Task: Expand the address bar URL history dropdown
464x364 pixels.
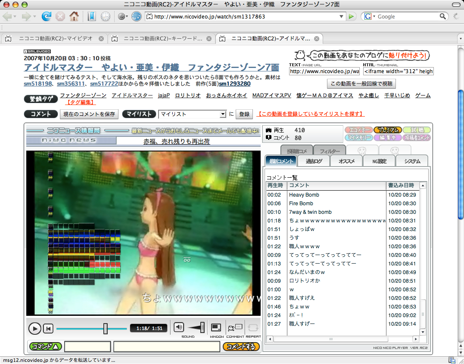Action: pos(342,16)
